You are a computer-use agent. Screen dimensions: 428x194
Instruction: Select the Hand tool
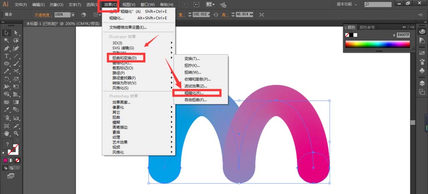[6, 133]
